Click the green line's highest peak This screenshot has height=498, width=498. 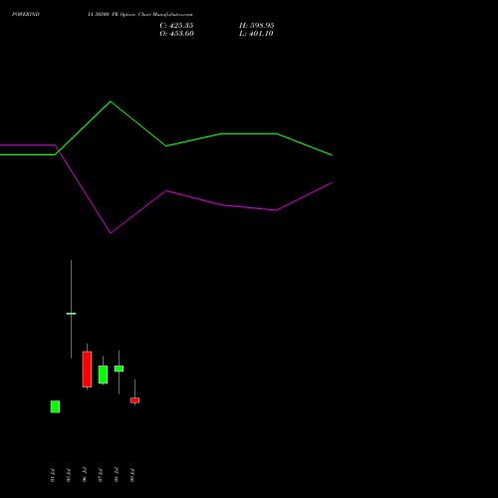coord(111,102)
